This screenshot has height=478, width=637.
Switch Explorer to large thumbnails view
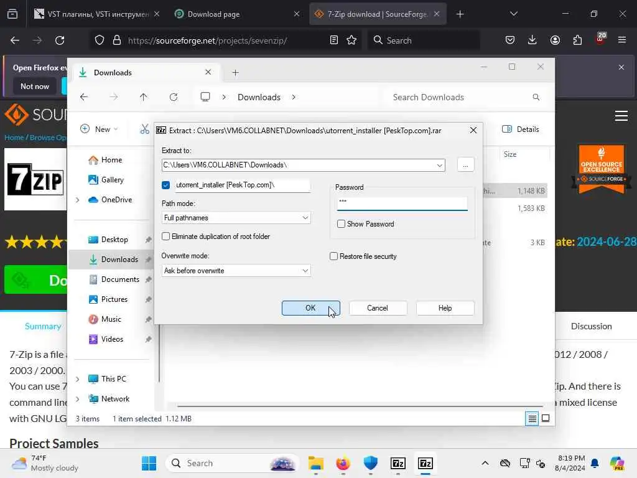pos(546,418)
